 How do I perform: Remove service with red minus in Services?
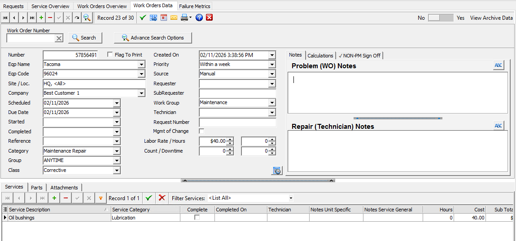pyautogui.click(x=66, y=198)
